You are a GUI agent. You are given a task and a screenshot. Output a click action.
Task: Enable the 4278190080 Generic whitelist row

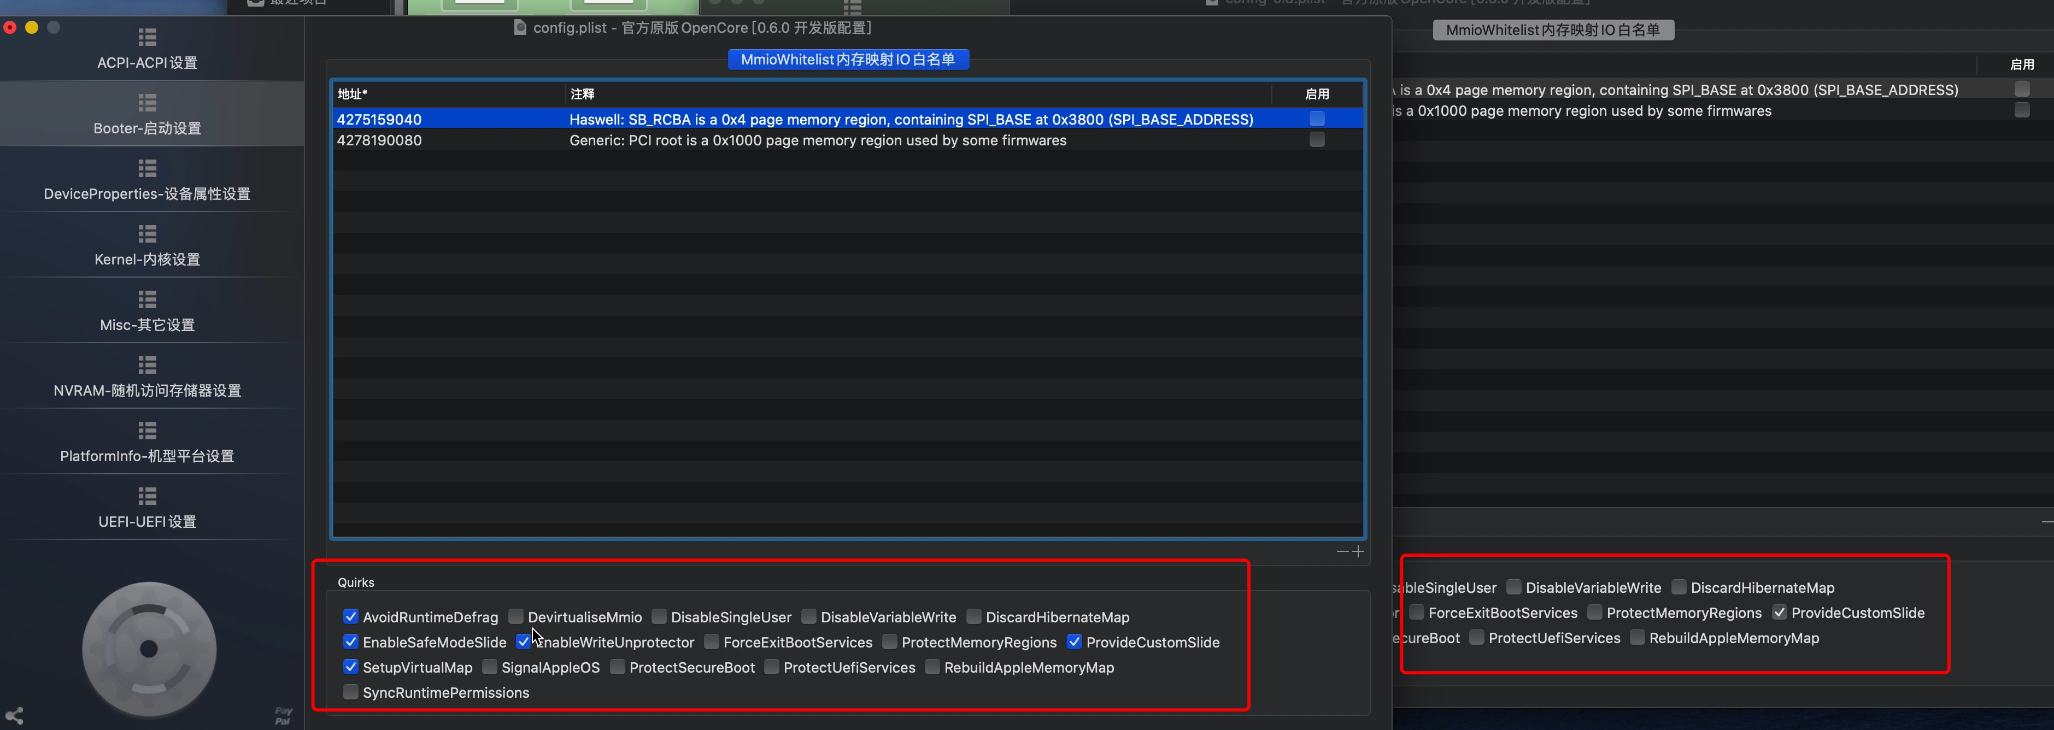pos(1317,139)
